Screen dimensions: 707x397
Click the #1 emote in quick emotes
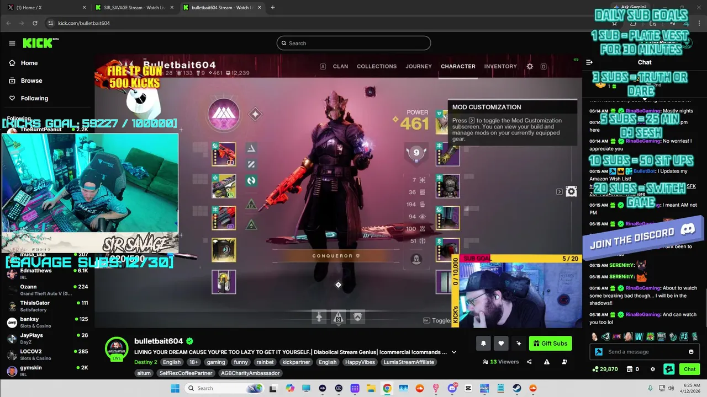click(x=684, y=336)
